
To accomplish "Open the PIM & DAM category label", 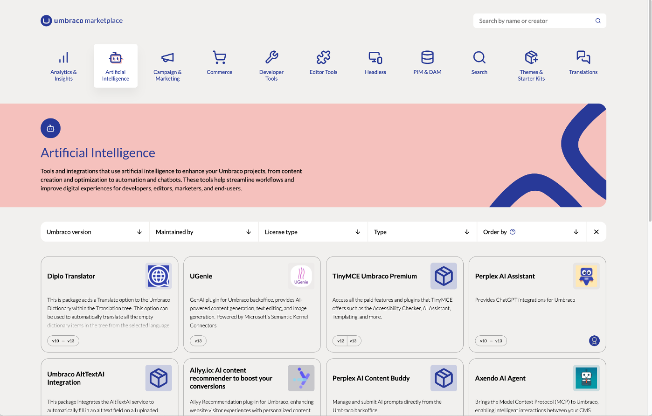I will 427,72.
